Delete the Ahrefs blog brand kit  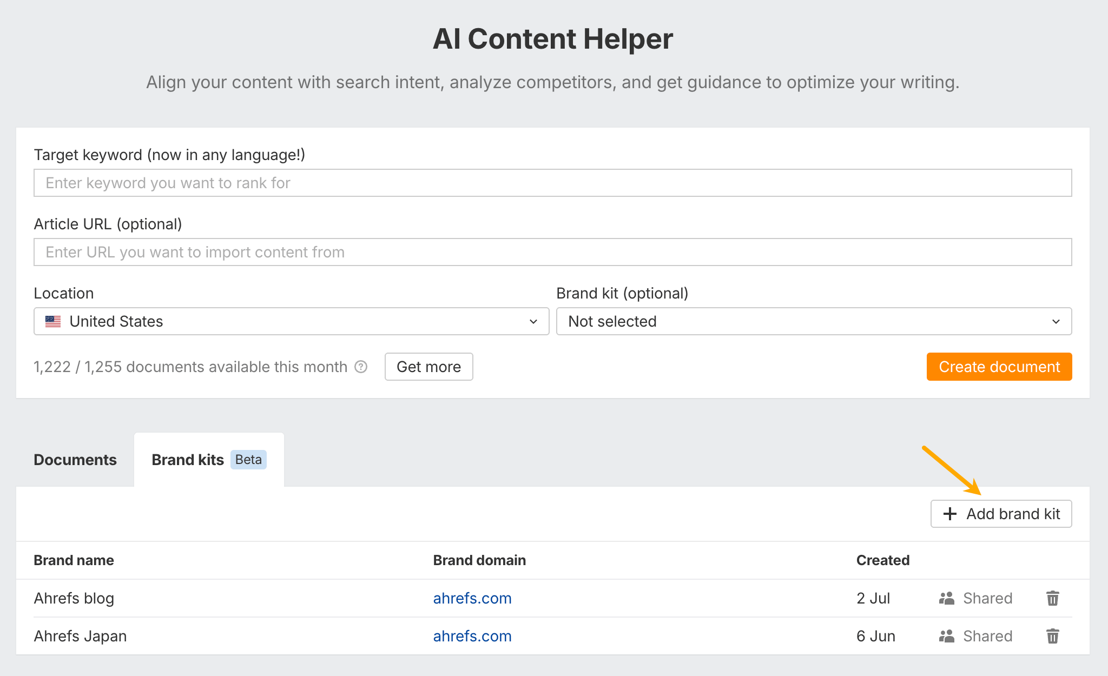tap(1052, 598)
